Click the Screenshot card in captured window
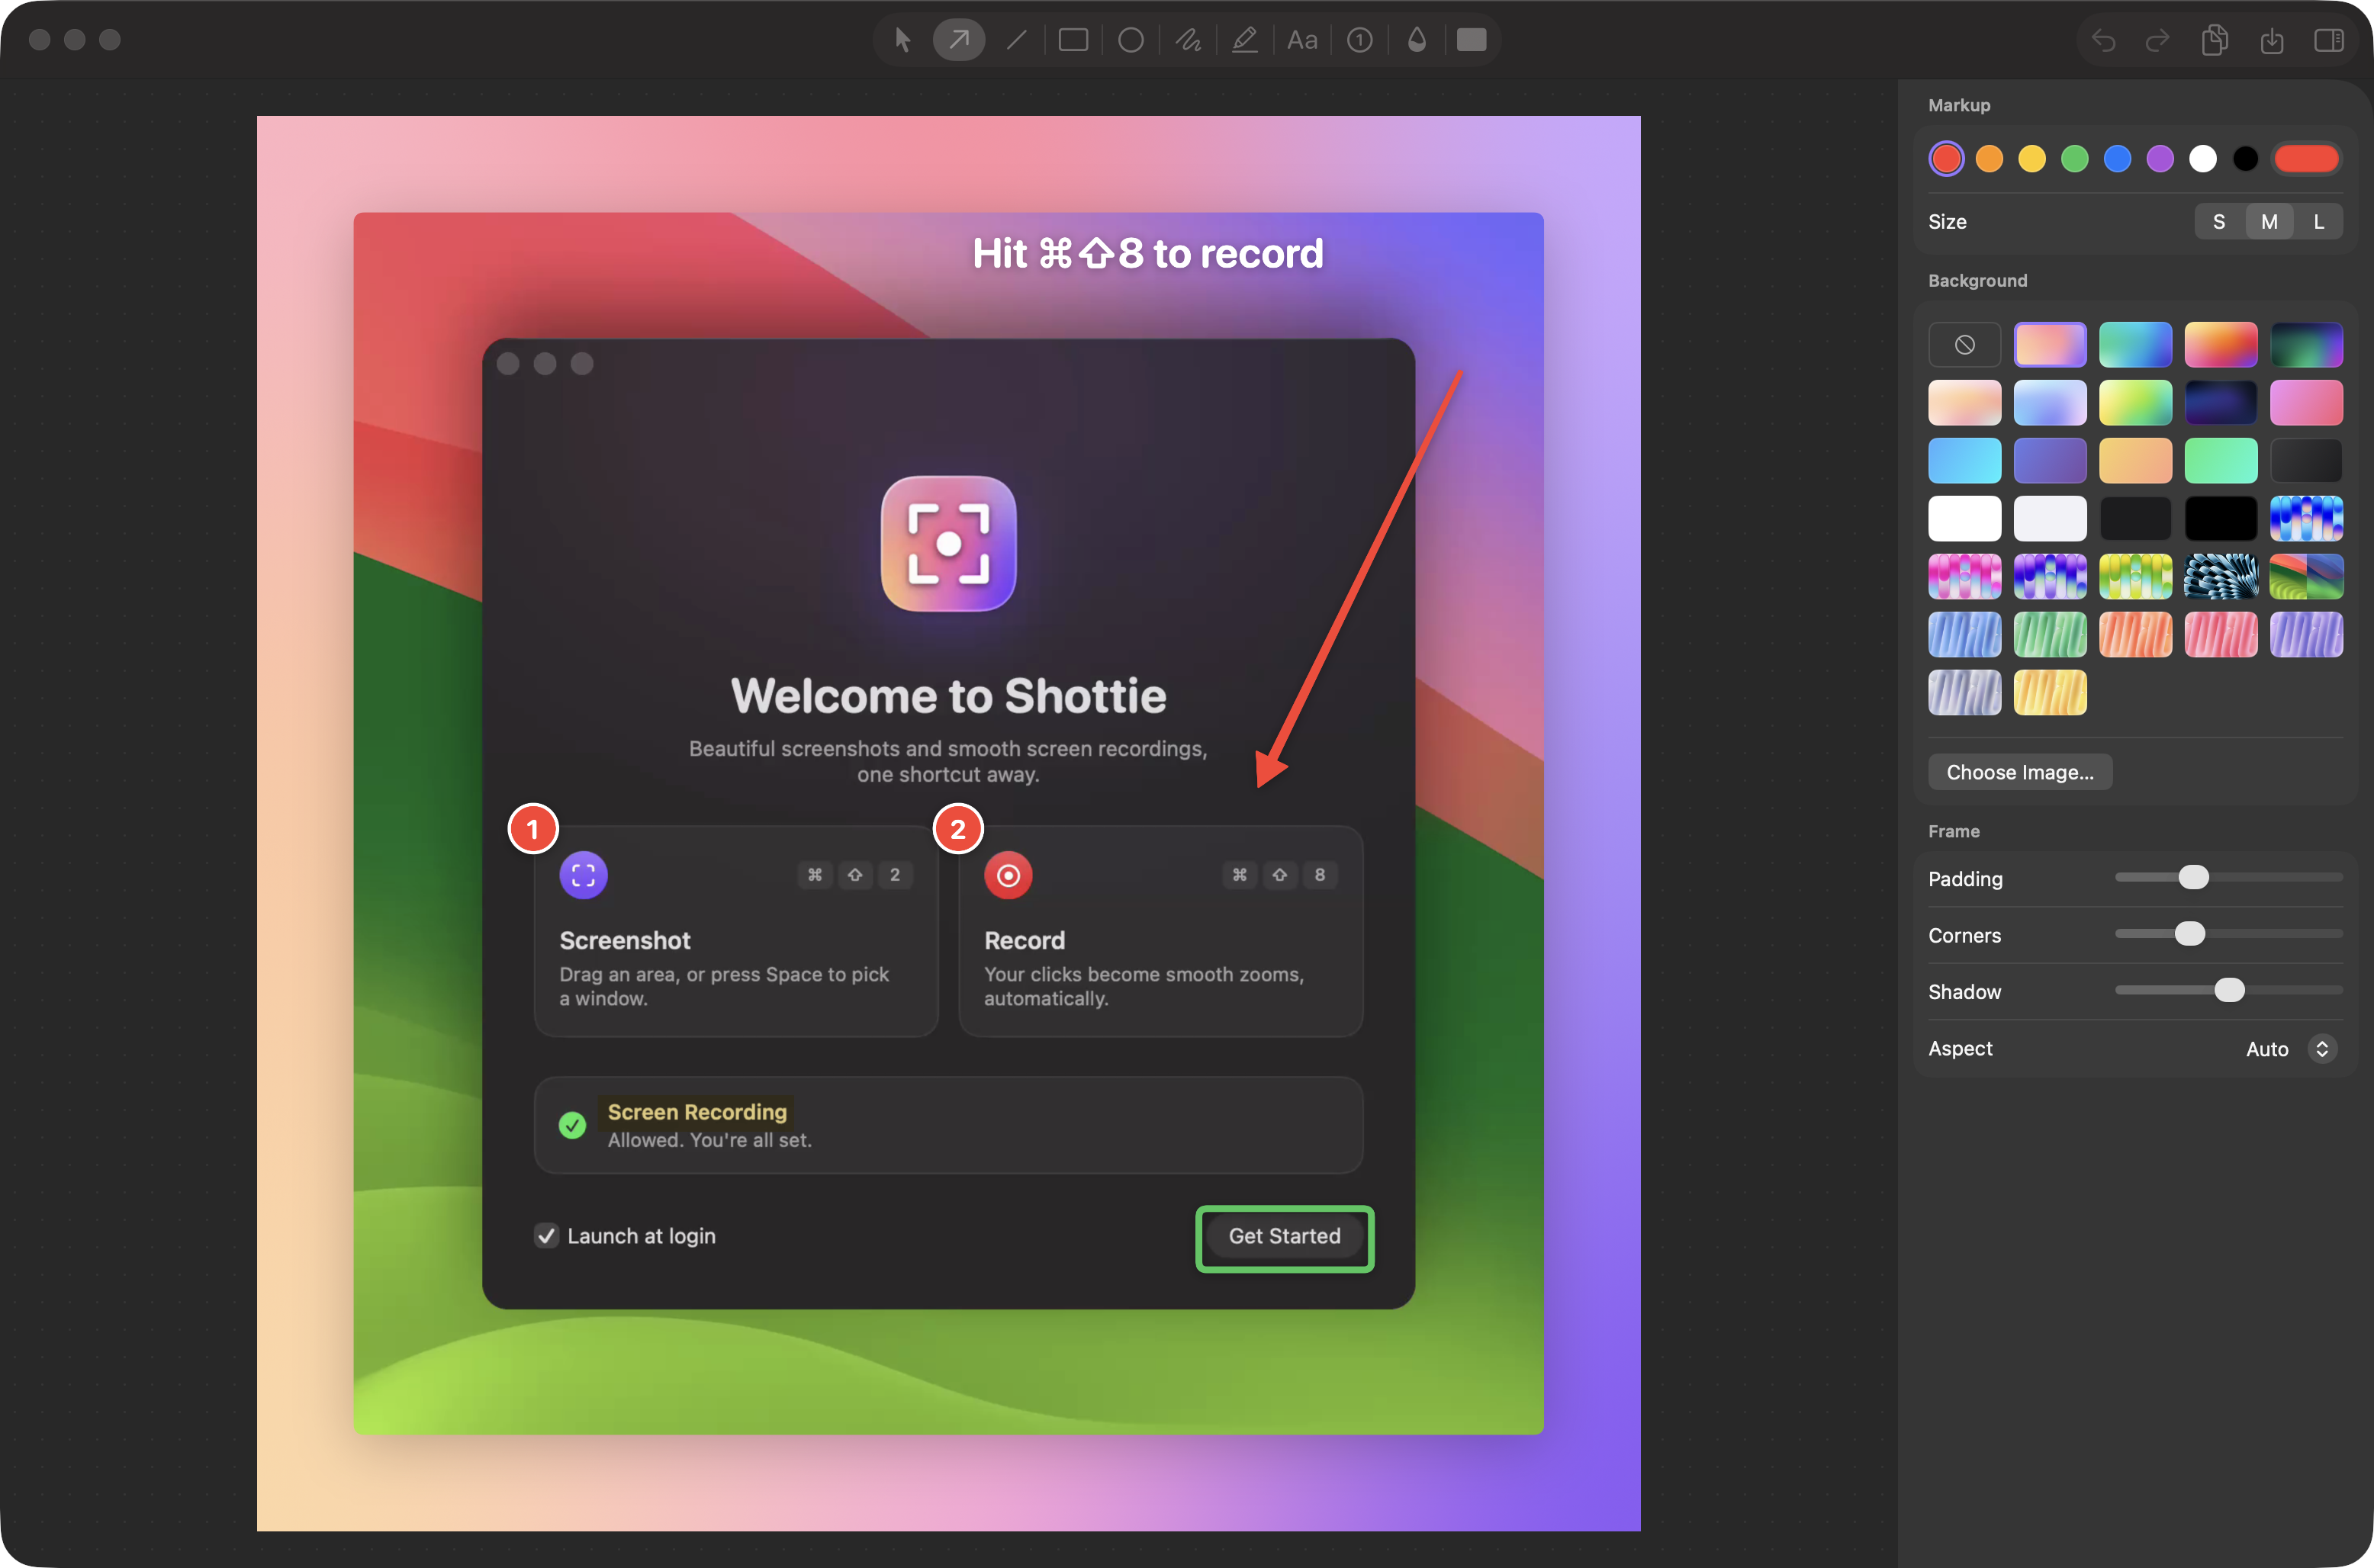The width and height of the screenshot is (2374, 1568). (736, 931)
